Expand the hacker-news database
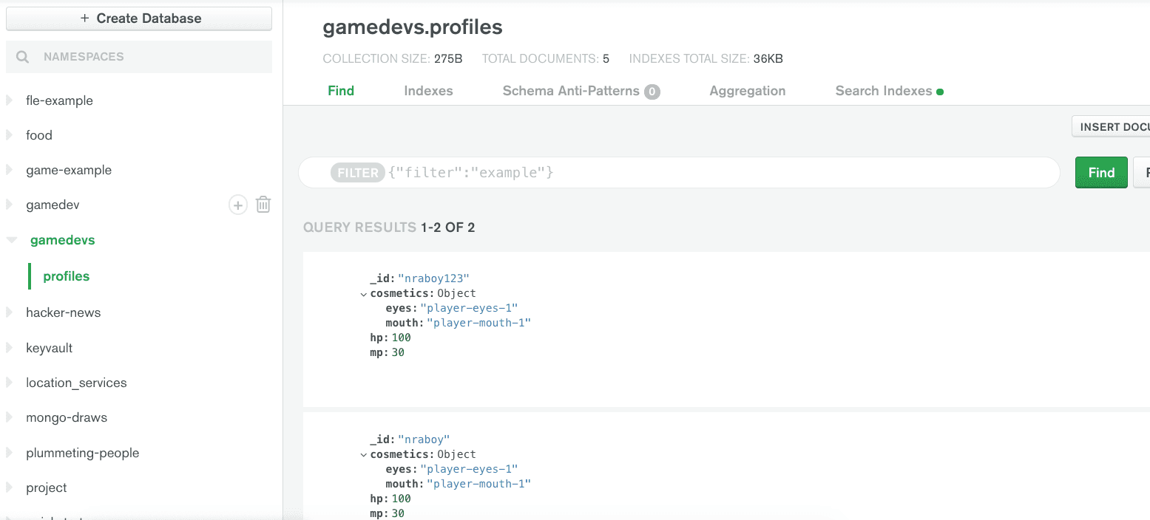This screenshot has width=1150, height=520. tap(10, 312)
